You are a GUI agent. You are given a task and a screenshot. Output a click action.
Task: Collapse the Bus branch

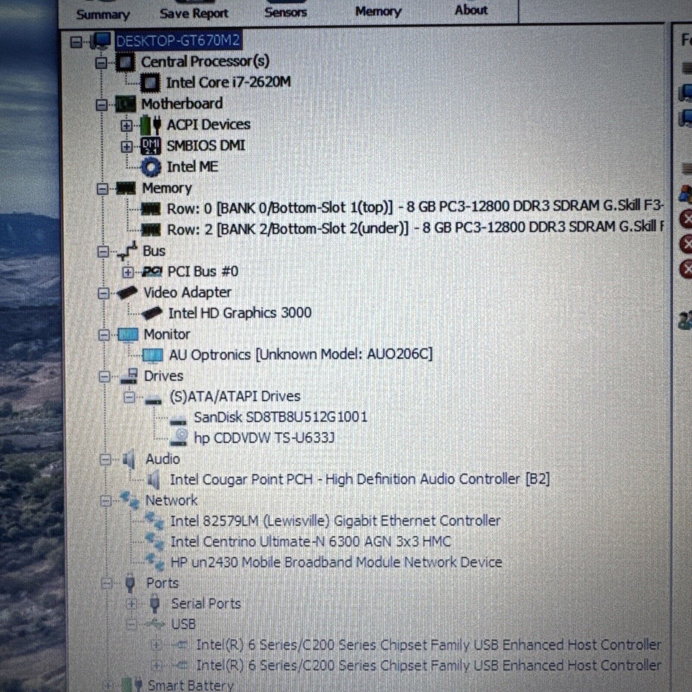[x=103, y=251]
